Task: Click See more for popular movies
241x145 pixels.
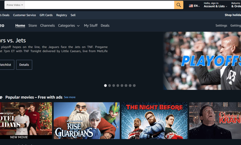Action: 70,97
